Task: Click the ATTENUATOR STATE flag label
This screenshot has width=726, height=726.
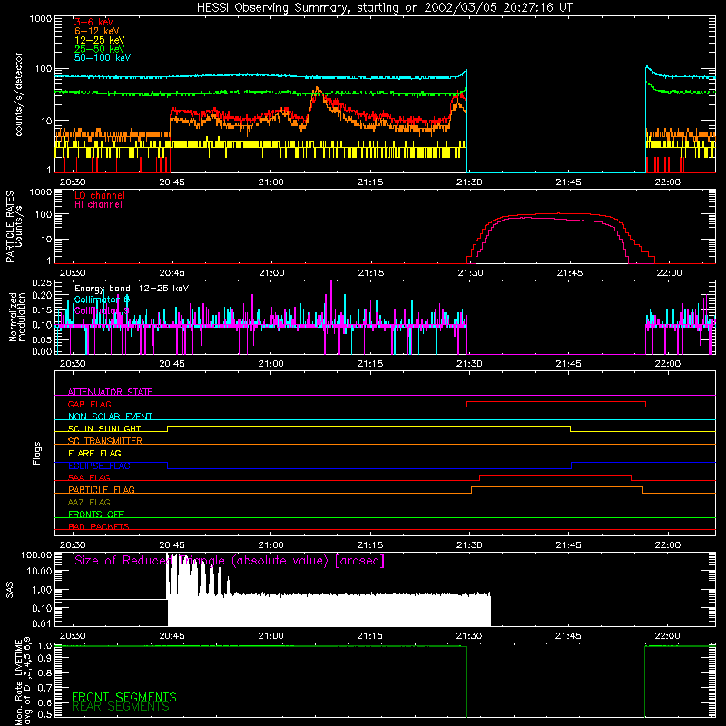Action: click(x=110, y=392)
